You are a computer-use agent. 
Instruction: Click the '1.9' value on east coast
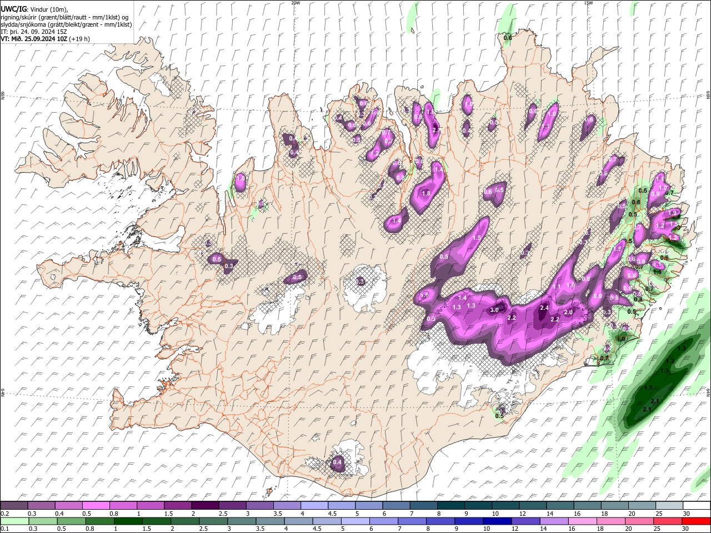point(674,213)
